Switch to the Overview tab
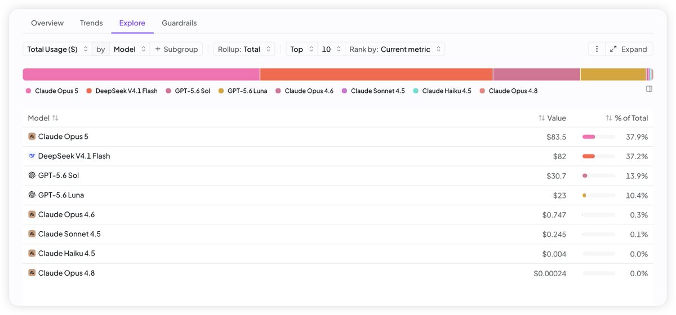Image resolution: width=676 pixels, height=315 pixels. click(47, 23)
